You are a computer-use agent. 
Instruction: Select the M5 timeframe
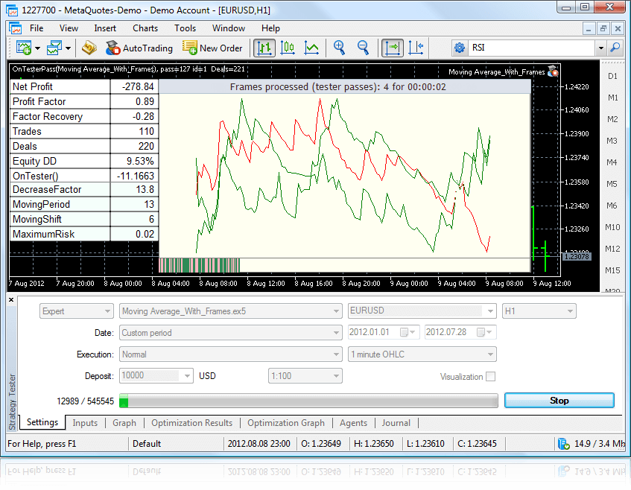point(612,184)
